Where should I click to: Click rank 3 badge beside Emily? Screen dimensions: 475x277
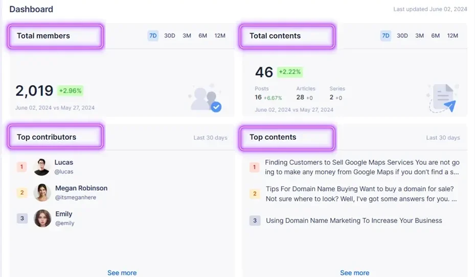(22, 218)
